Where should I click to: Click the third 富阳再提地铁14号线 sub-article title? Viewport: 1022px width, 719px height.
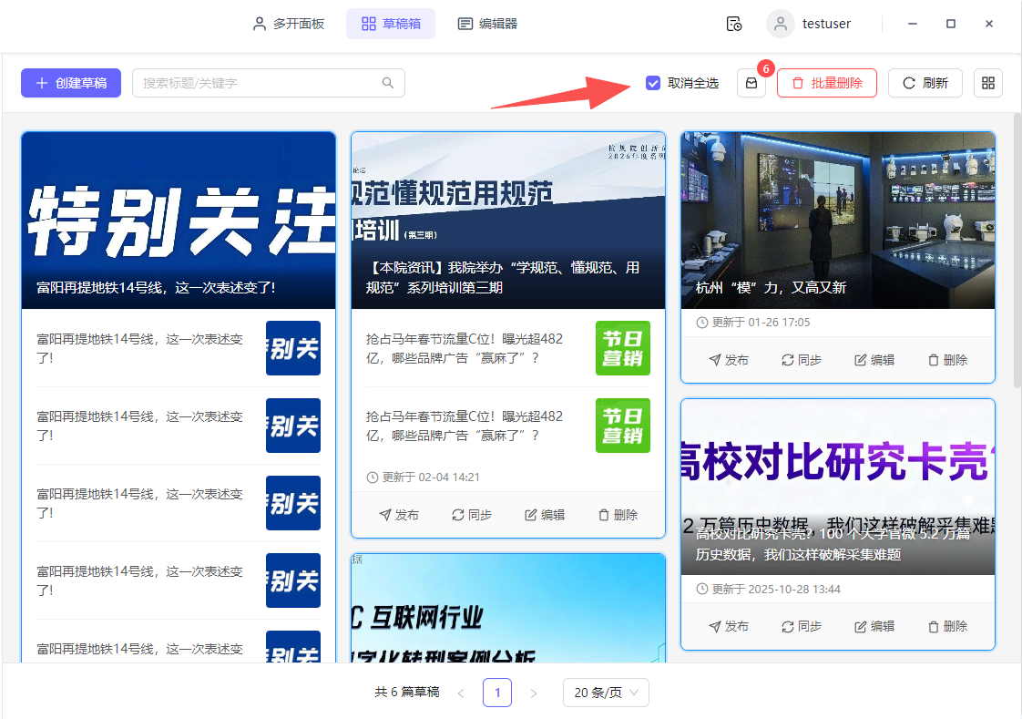(x=139, y=503)
